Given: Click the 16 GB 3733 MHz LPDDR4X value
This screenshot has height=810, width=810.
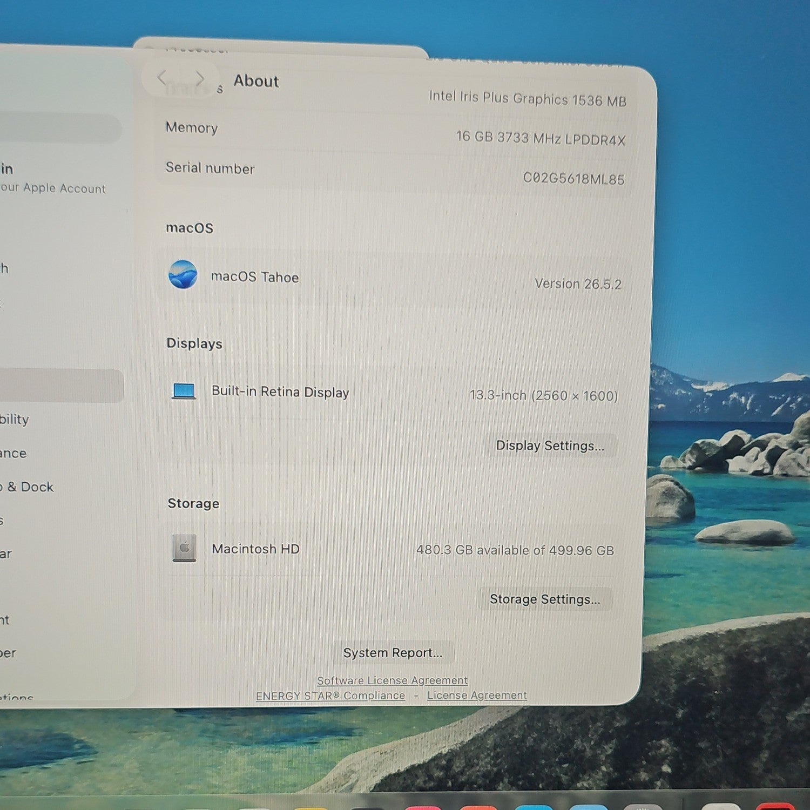Looking at the screenshot, I should pos(541,138).
